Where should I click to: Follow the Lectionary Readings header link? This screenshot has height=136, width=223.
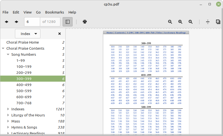[x=175, y=33]
